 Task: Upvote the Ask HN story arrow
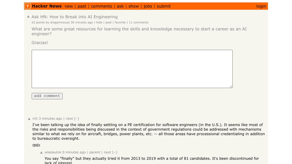(28, 16)
